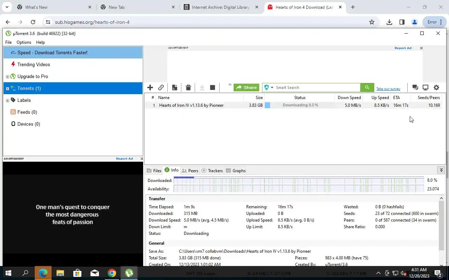Viewport: 449px width, 280px height.
Task: Open Microsoft Edge from taskbar
Action: pos(43,273)
